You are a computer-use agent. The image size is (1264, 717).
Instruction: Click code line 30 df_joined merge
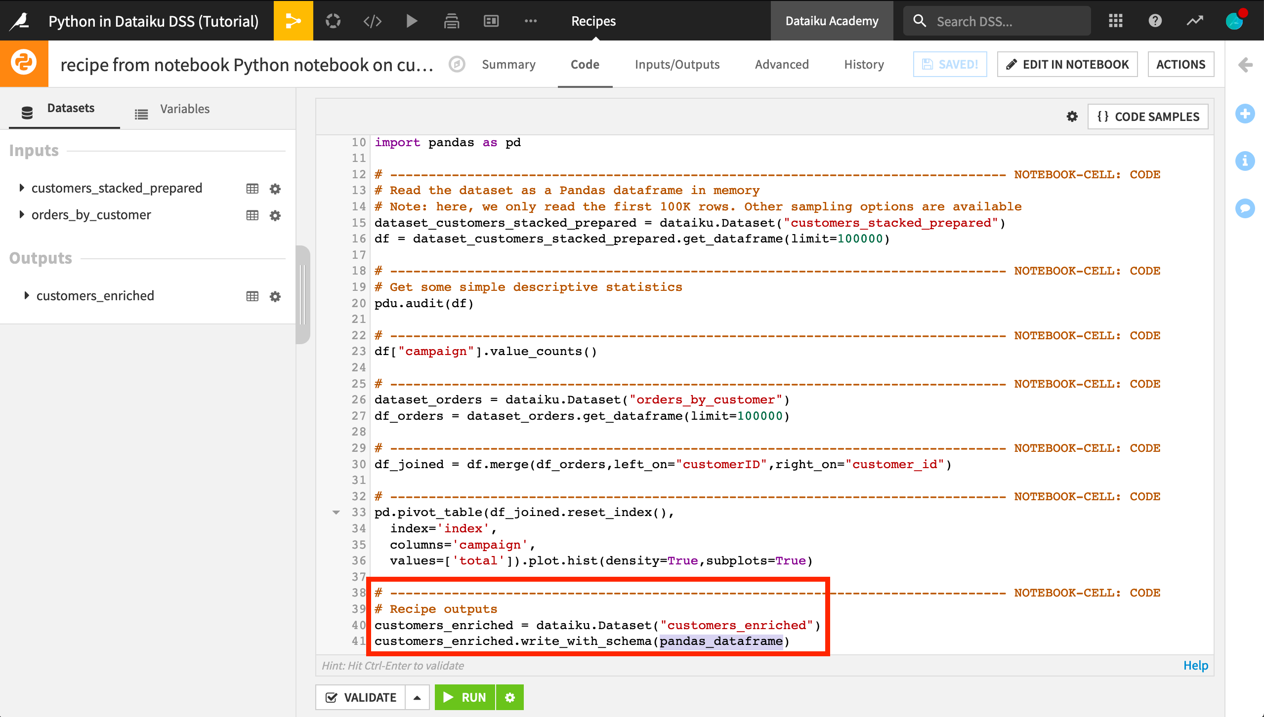tap(663, 464)
